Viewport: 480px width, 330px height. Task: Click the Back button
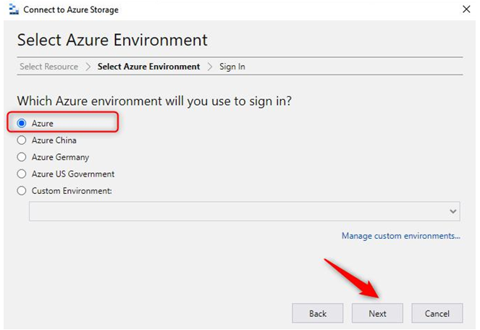pyautogui.click(x=317, y=313)
